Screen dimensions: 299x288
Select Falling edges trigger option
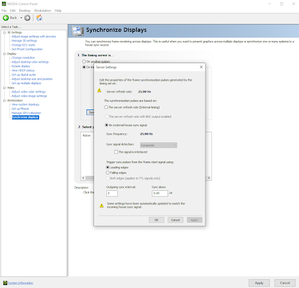click(x=107, y=173)
